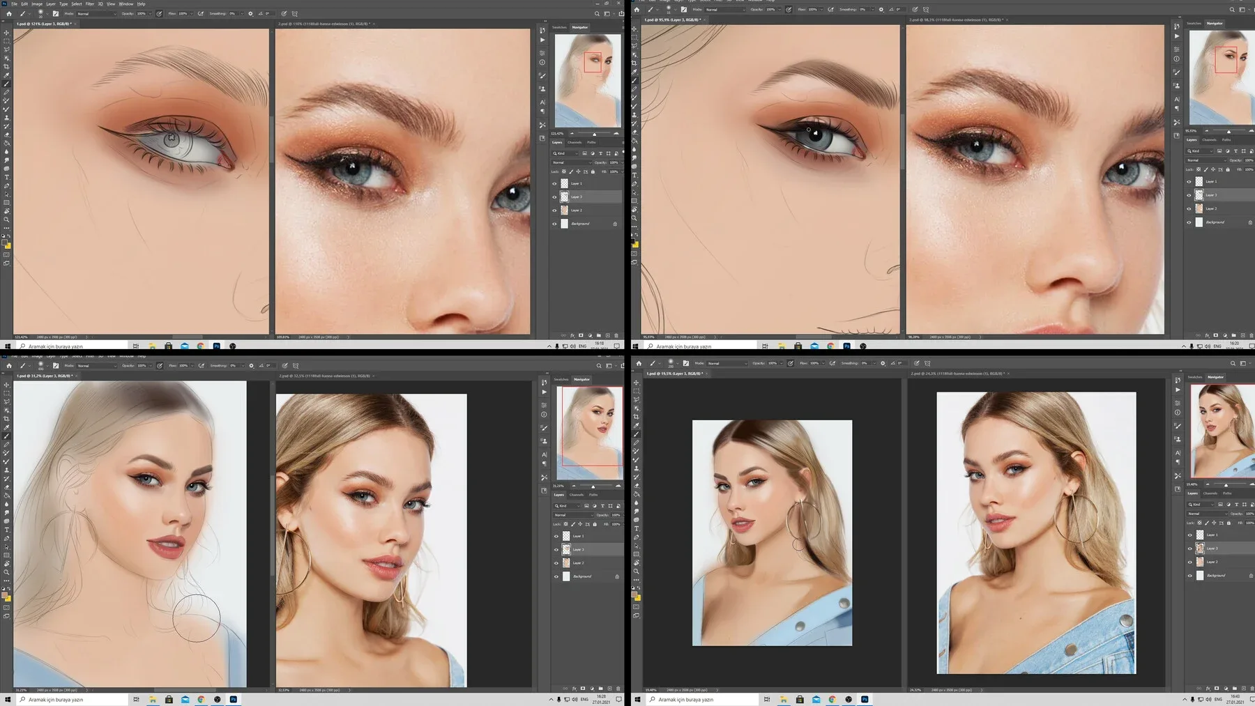Screen dimensions: 1255x706
Task: Select the Move tool in the toolbar
Action: [6, 33]
